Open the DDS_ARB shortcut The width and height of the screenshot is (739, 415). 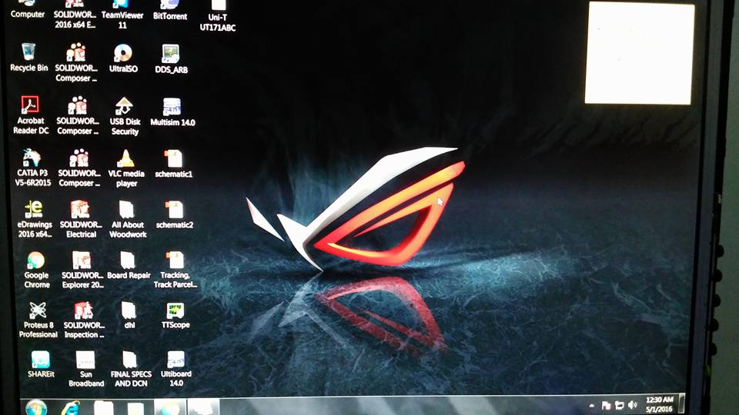point(171,59)
